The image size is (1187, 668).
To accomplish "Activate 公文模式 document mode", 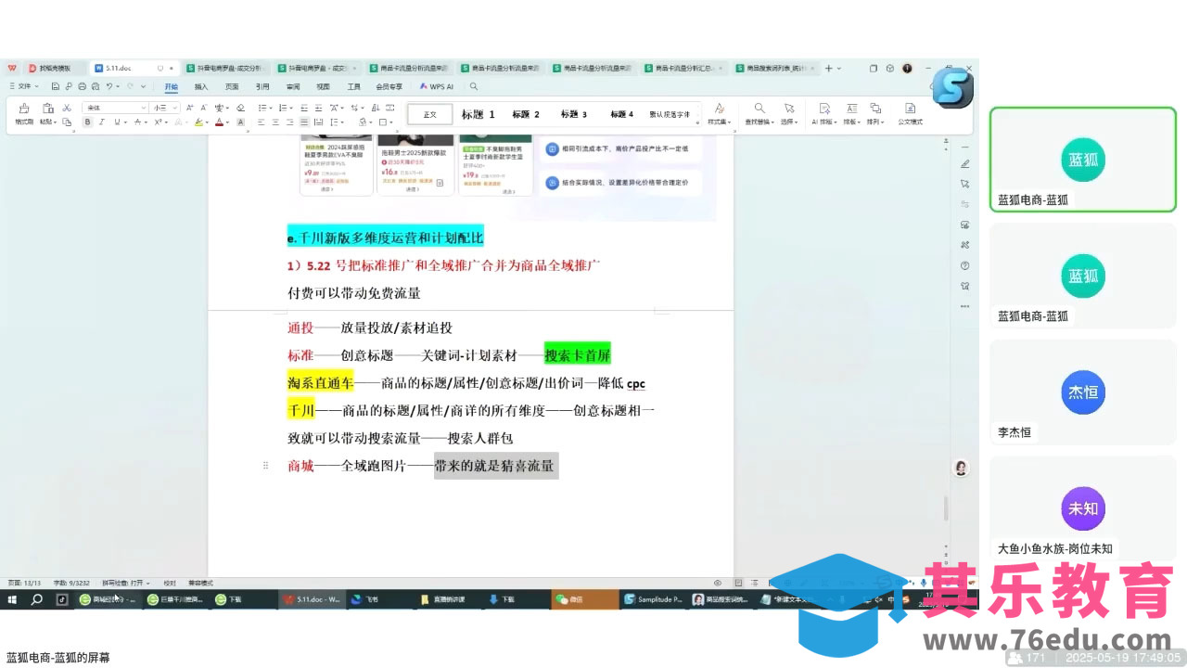I will click(x=911, y=113).
